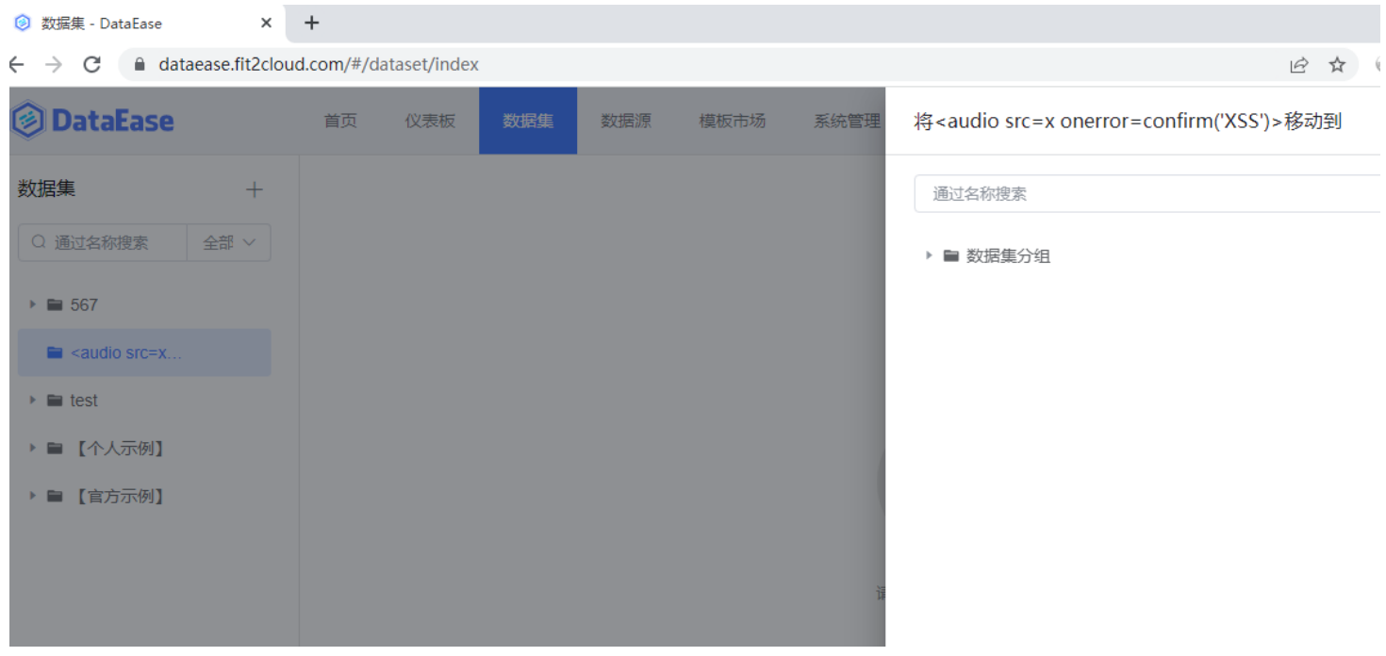Click the sidebar 通过名称搜索 search field
1386x656 pixels.
pyautogui.click(x=103, y=242)
